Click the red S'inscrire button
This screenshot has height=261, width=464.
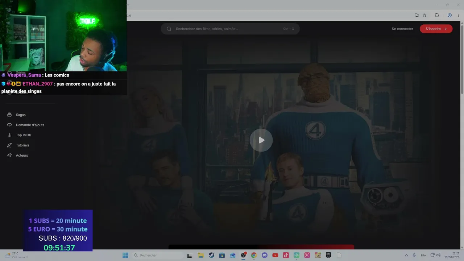436,29
